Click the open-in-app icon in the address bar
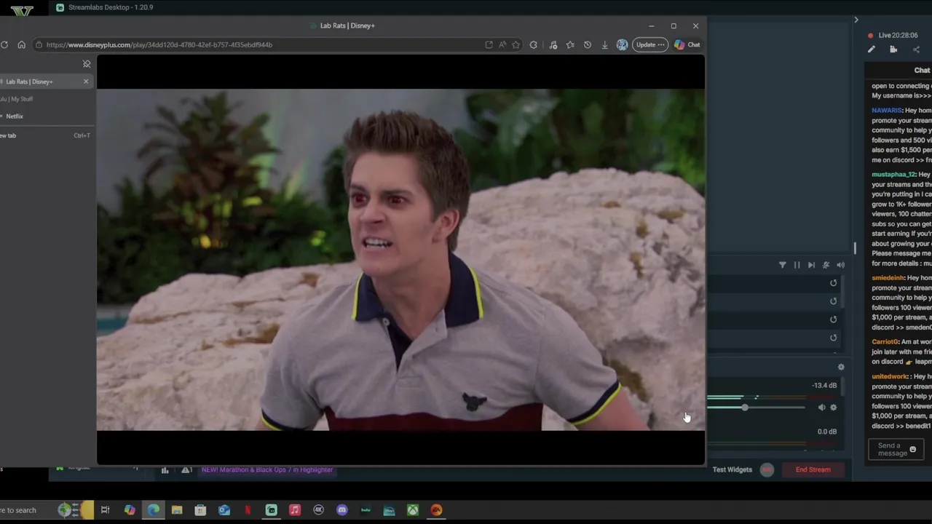Screen dimensions: 932x524 (489, 45)
